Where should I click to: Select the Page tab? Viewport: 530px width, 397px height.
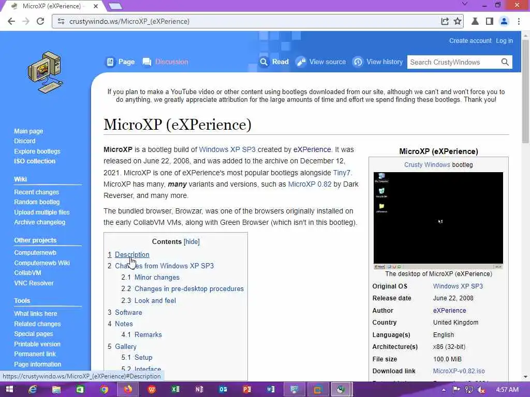click(x=120, y=62)
